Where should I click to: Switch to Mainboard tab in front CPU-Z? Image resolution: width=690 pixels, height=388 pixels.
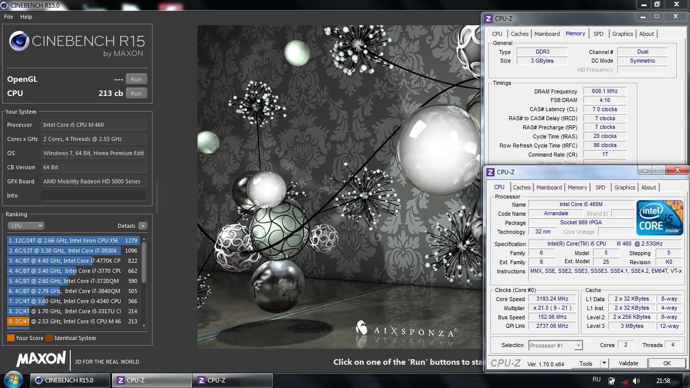tap(549, 187)
